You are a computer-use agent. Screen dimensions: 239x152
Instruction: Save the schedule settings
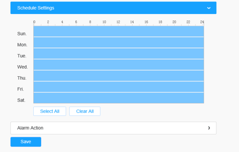click(x=26, y=142)
